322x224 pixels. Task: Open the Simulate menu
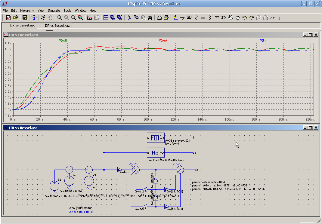click(x=54, y=11)
